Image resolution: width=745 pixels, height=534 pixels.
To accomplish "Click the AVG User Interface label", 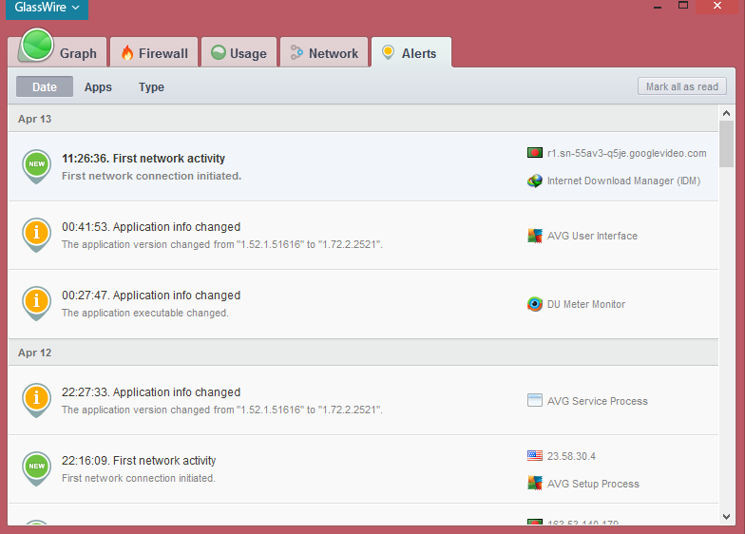I will coord(592,236).
